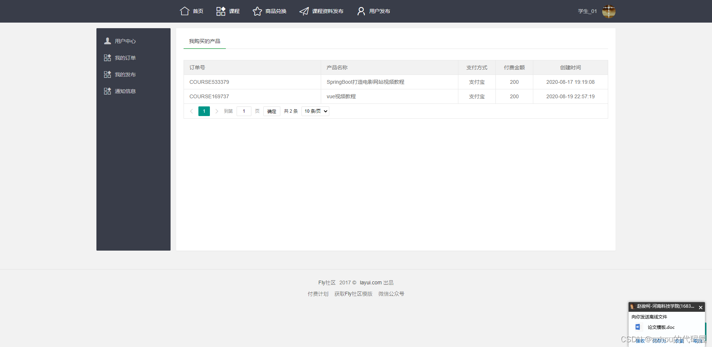Switch to the 我购买的产品 tab
Viewport: 712px width, 347px height.
204,41
